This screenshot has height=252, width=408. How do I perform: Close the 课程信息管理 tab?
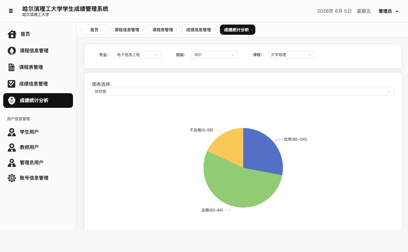tap(142, 30)
